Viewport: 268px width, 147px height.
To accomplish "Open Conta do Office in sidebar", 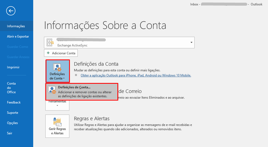I will 11,88.
